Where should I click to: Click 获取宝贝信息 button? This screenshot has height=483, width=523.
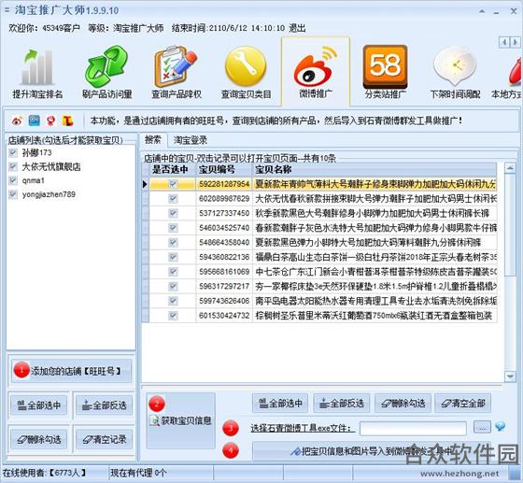tap(181, 420)
